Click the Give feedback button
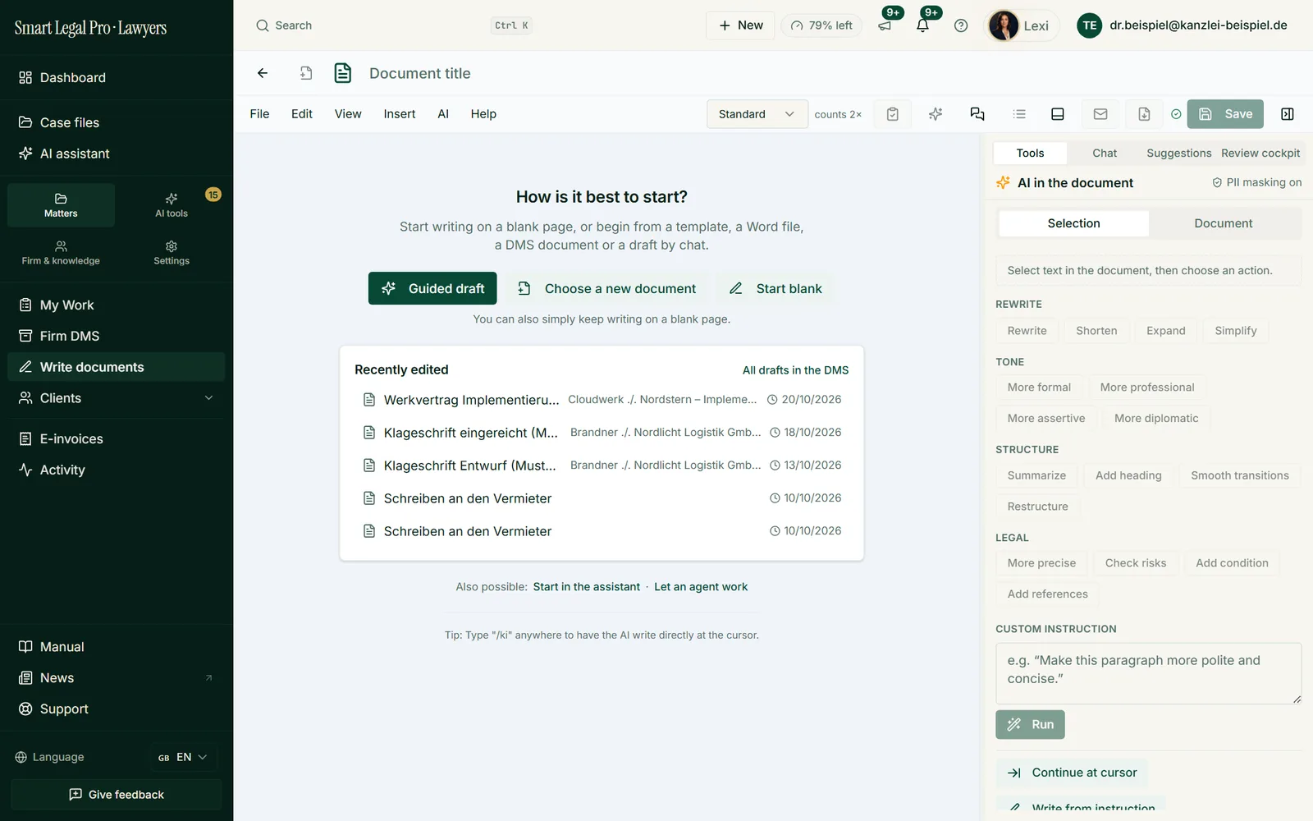 (x=117, y=795)
